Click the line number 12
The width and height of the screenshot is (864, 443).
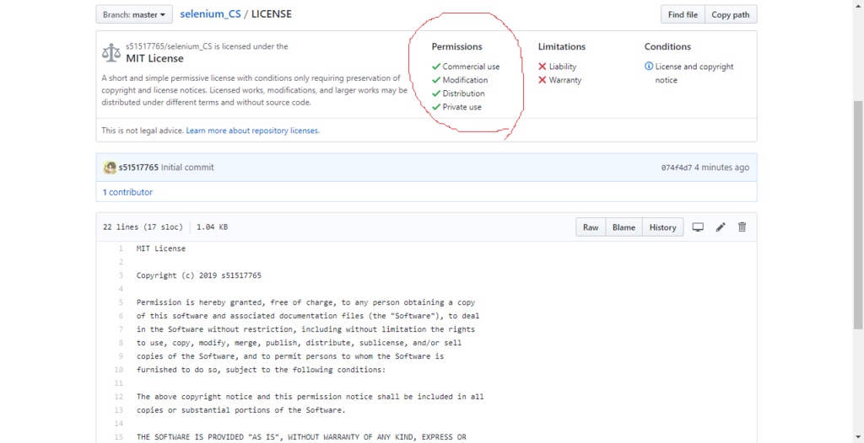pyautogui.click(x=119, y=397)
